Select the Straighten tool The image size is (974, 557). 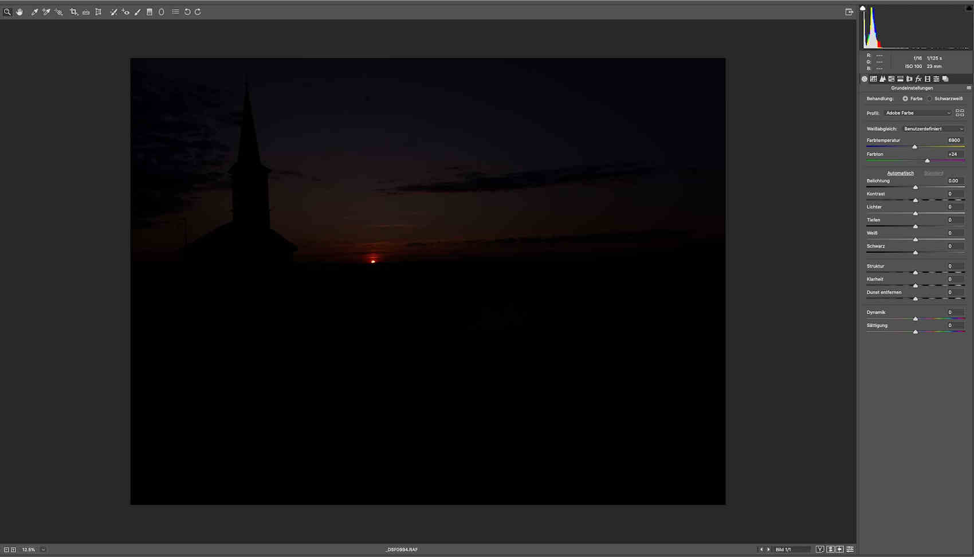86,12
